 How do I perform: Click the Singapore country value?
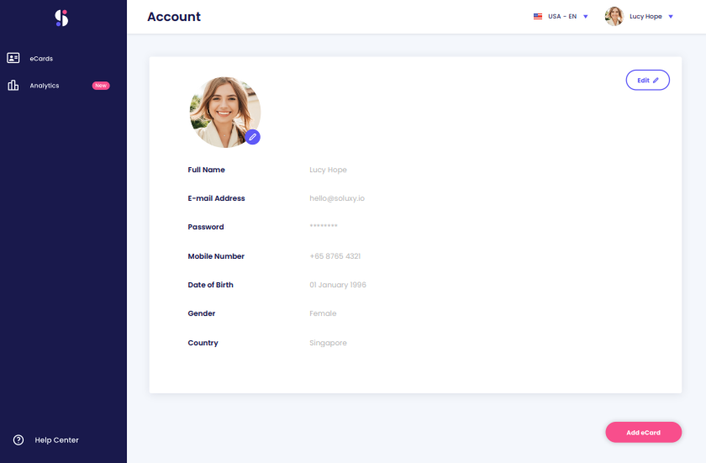point(328,343)
